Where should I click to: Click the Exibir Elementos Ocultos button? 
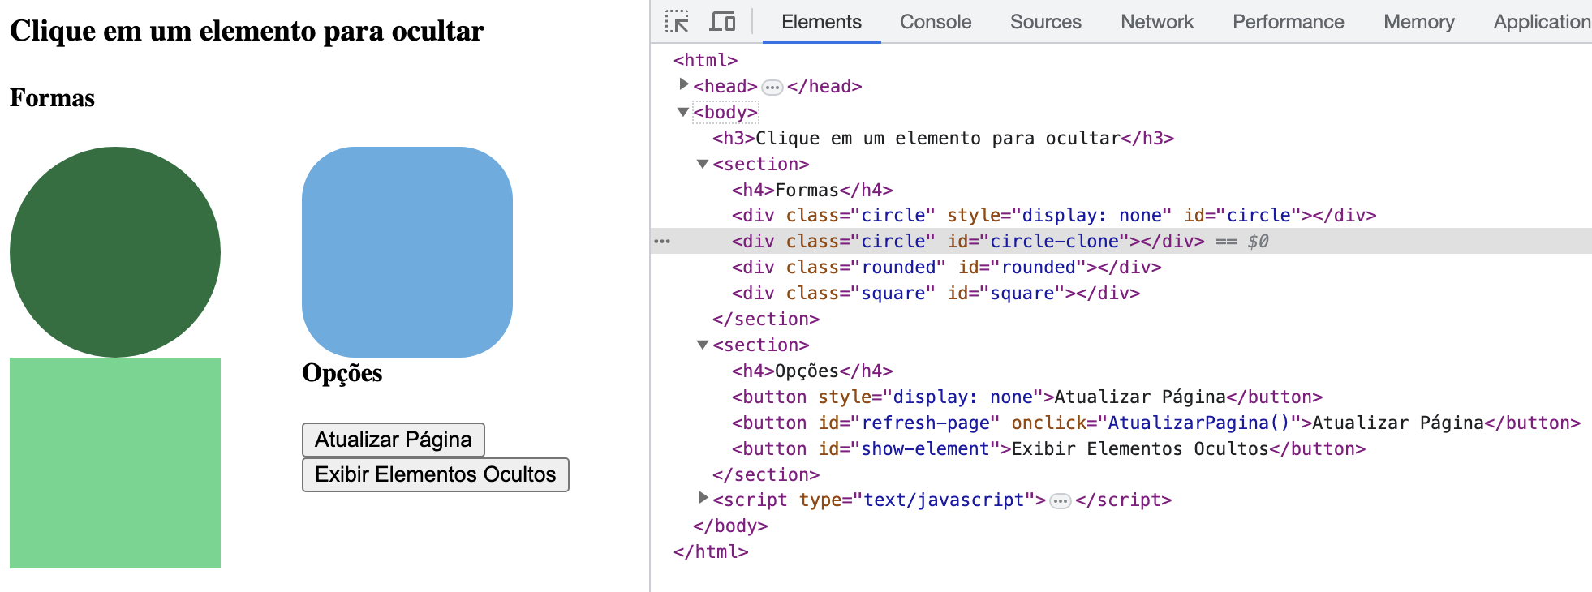point(436,474)
